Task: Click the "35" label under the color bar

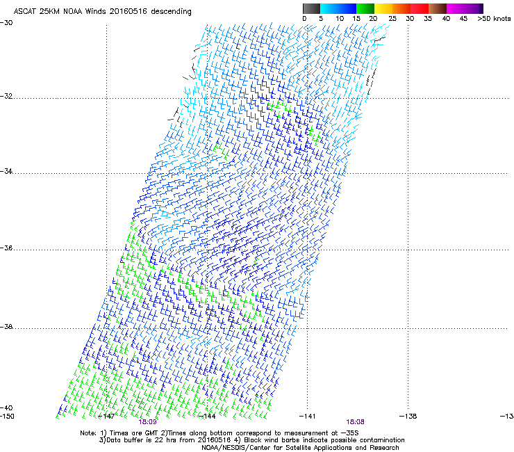Action: [428, 18]
